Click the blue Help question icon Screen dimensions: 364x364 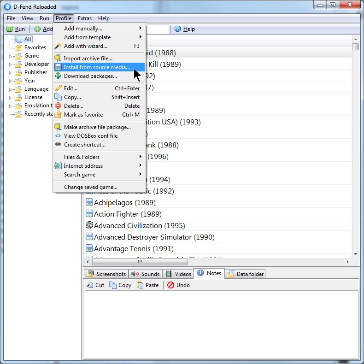coord(177,29)
